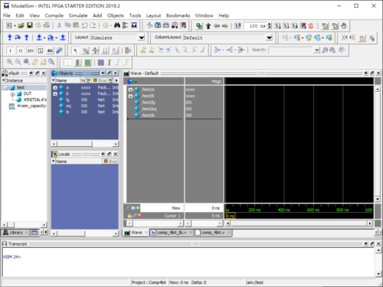
Task: Toggle the Inputs filter button
Action: pos(11,51)
